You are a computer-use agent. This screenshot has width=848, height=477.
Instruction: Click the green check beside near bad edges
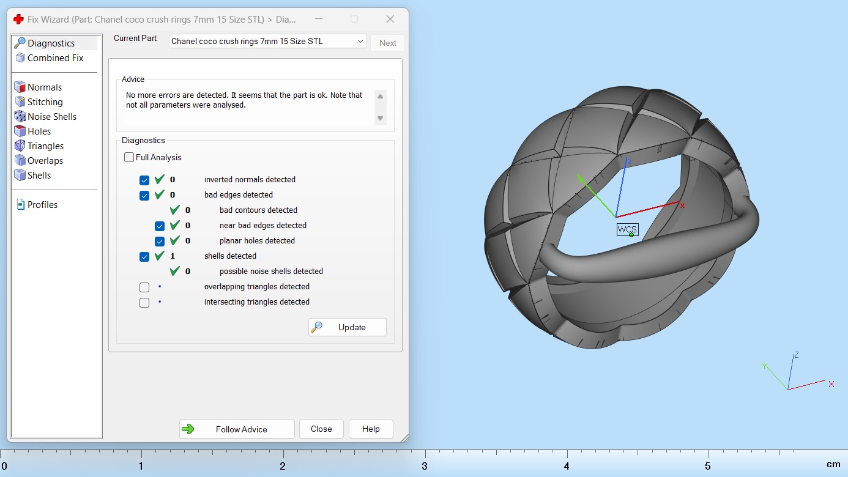point(175,225)
